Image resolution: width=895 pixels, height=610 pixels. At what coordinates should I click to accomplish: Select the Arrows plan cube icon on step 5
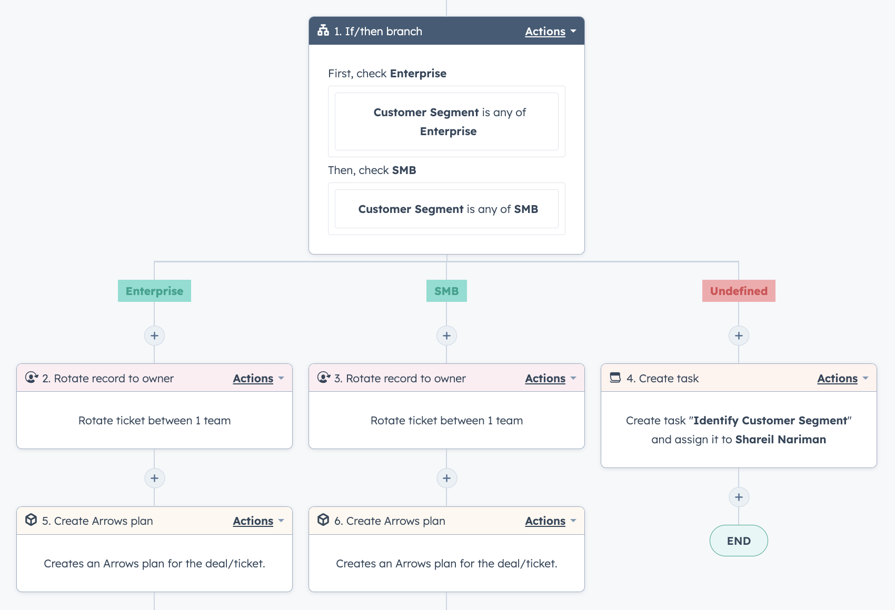(31, 520)
